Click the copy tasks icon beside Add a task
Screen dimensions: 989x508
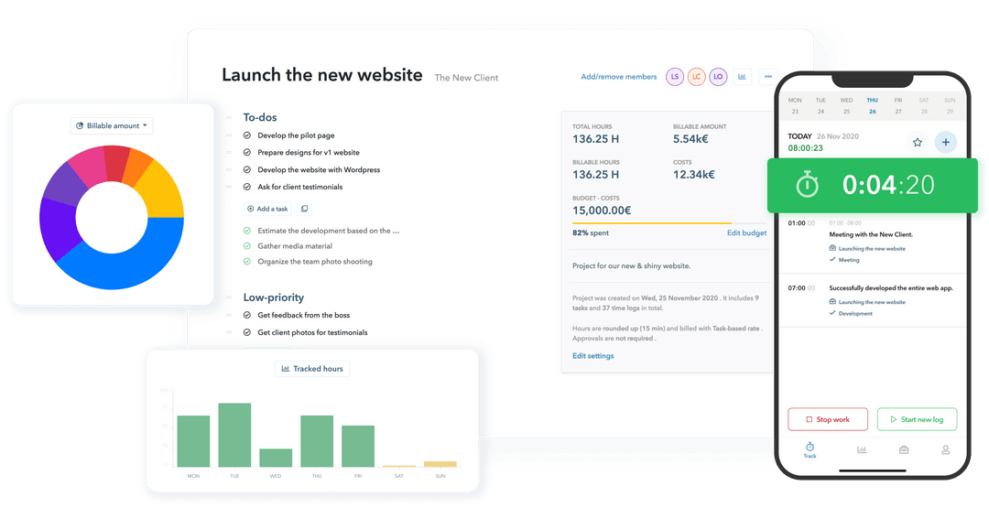(x=305, y=209)
